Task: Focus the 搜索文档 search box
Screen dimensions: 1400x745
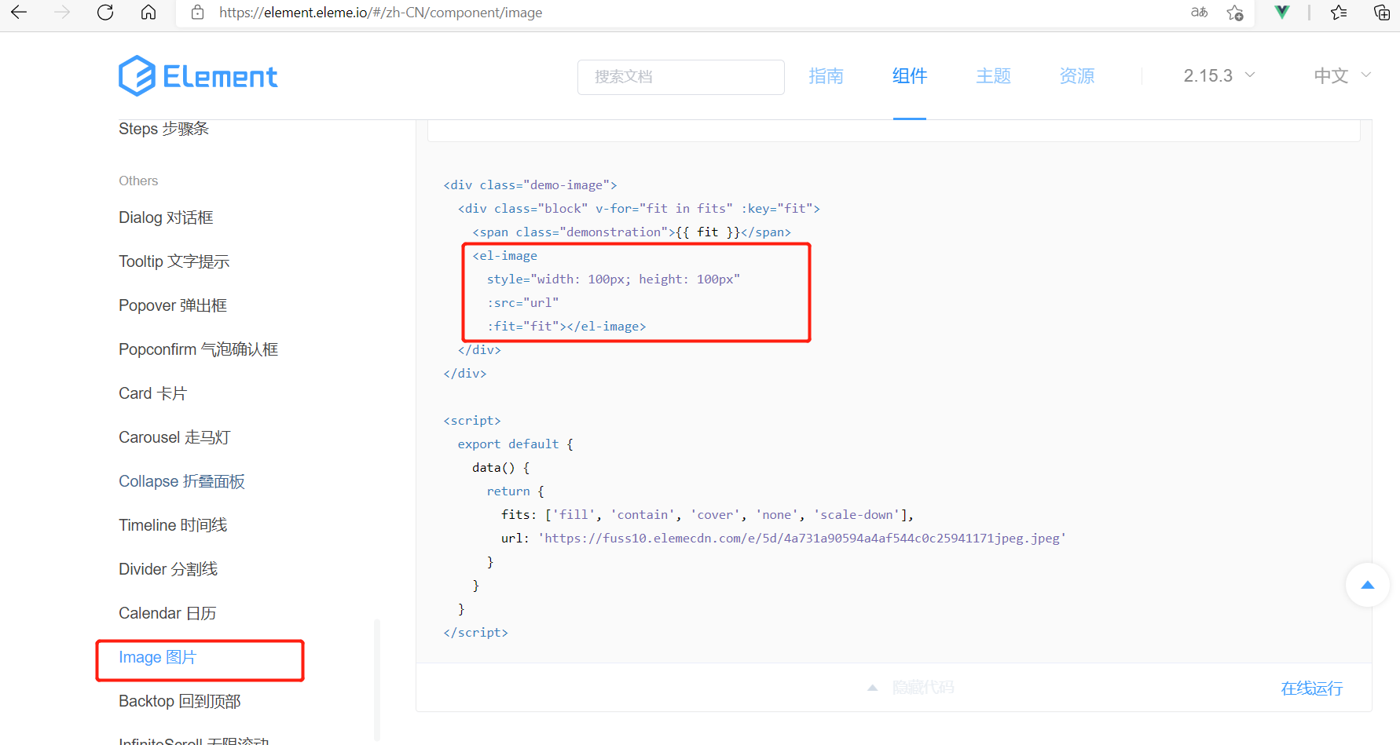Action: click(x=681, y=77)
